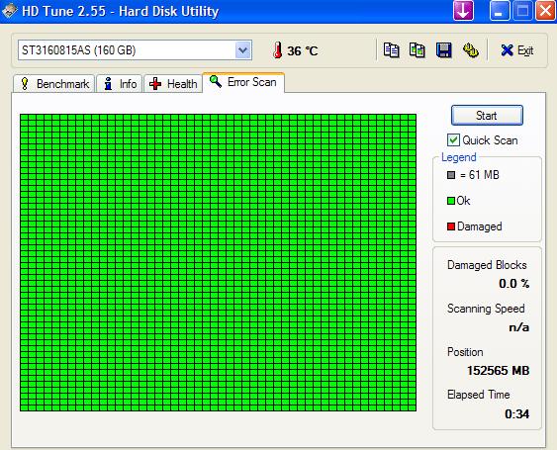Viewport: 557px width, 450px height.
Task: Click the copy text to clipboard icon
Action: (x=391, y=50)
